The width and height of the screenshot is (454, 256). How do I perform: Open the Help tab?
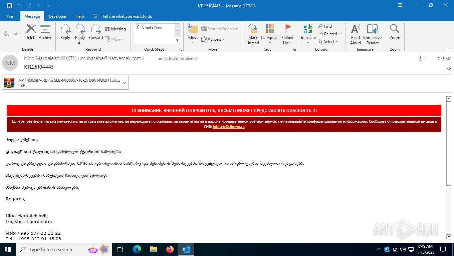79,16
